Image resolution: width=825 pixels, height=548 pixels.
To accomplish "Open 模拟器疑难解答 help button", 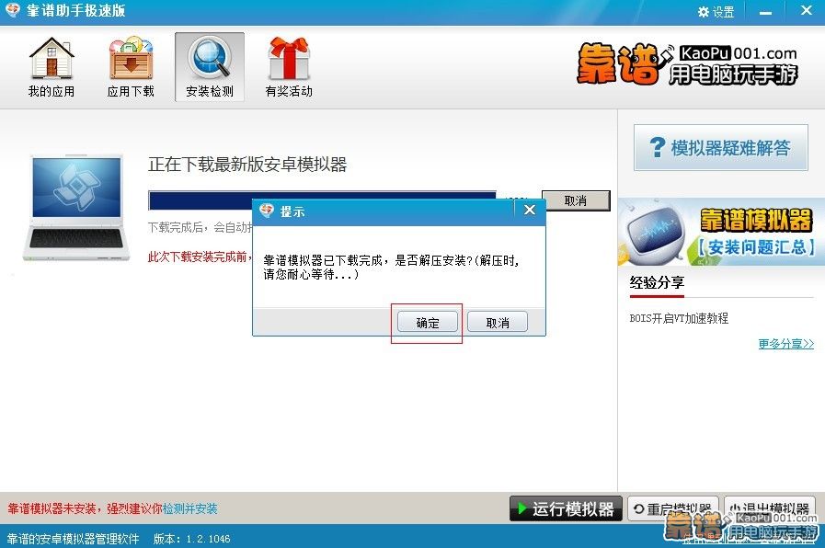I will [x=721, y=147].
